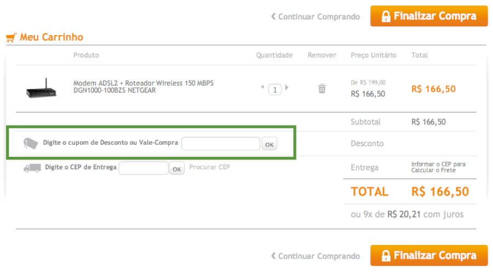The width and height of the screenshot is (493, 273).
Task: Follow the bottom Continuar Comprando link
Action: (316, 256)
